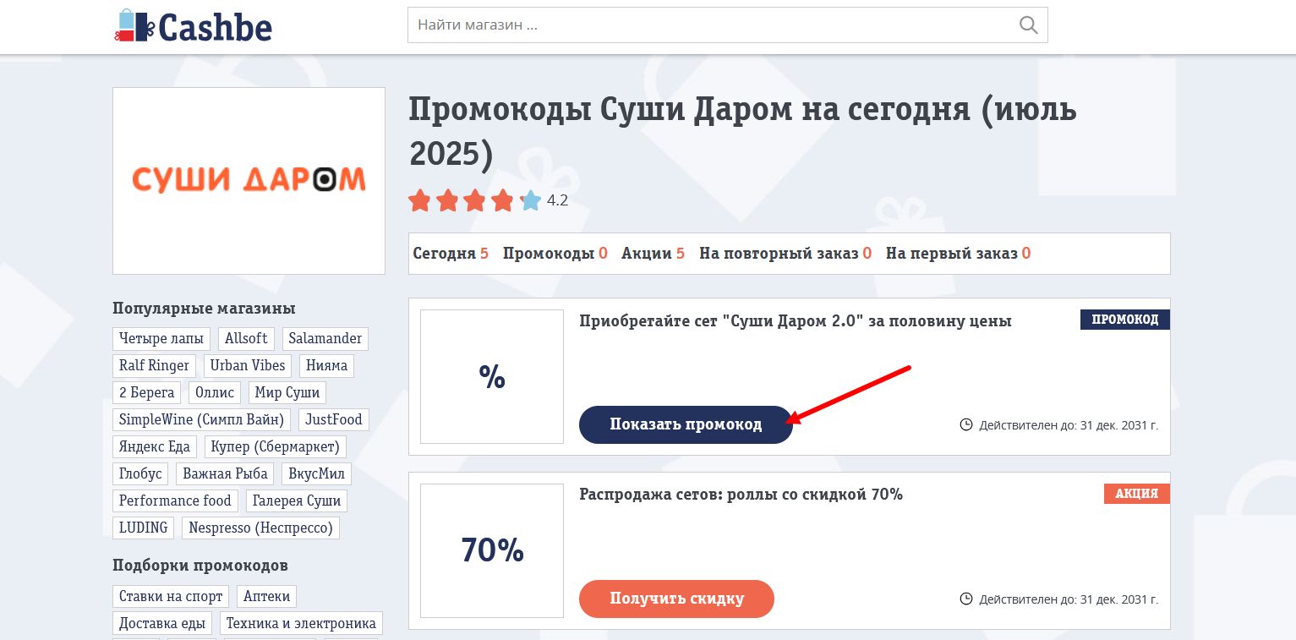Click the Получить скидку button

(x=676, y=599)
